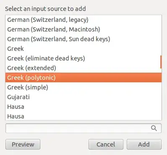
Task: Select Gujarati in the source list
Action: point(83,97)
